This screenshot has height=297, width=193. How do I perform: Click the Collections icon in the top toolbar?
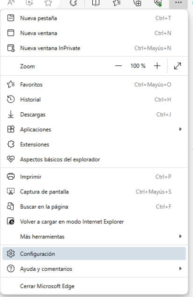(137, 3)
